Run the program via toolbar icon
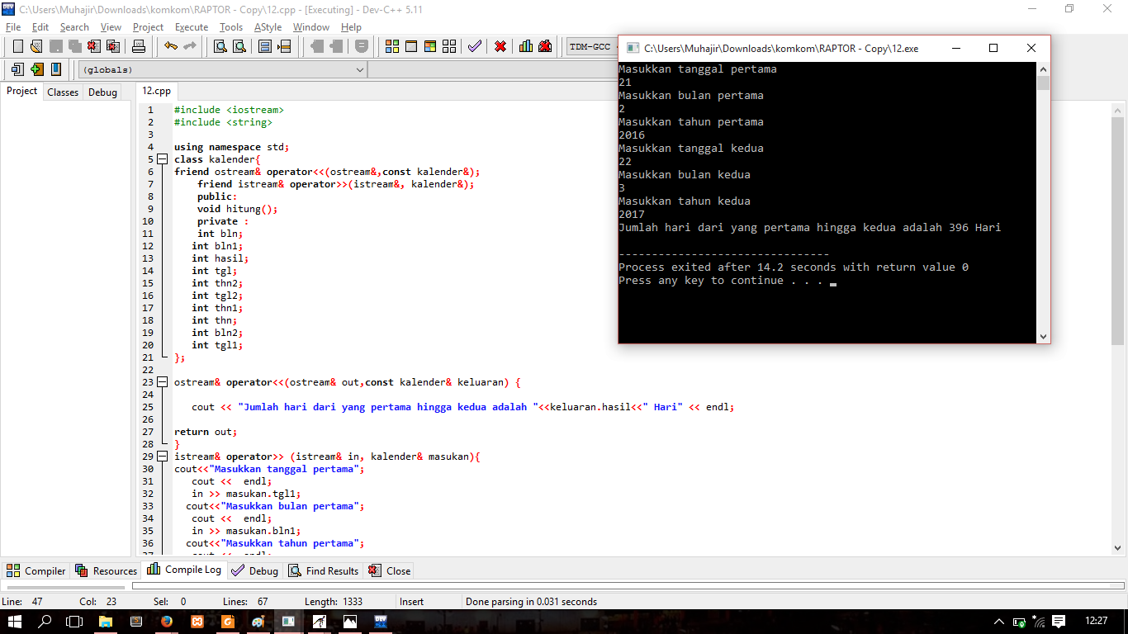The width and height of the screenshot is (1128, 634). coord(411,46)
